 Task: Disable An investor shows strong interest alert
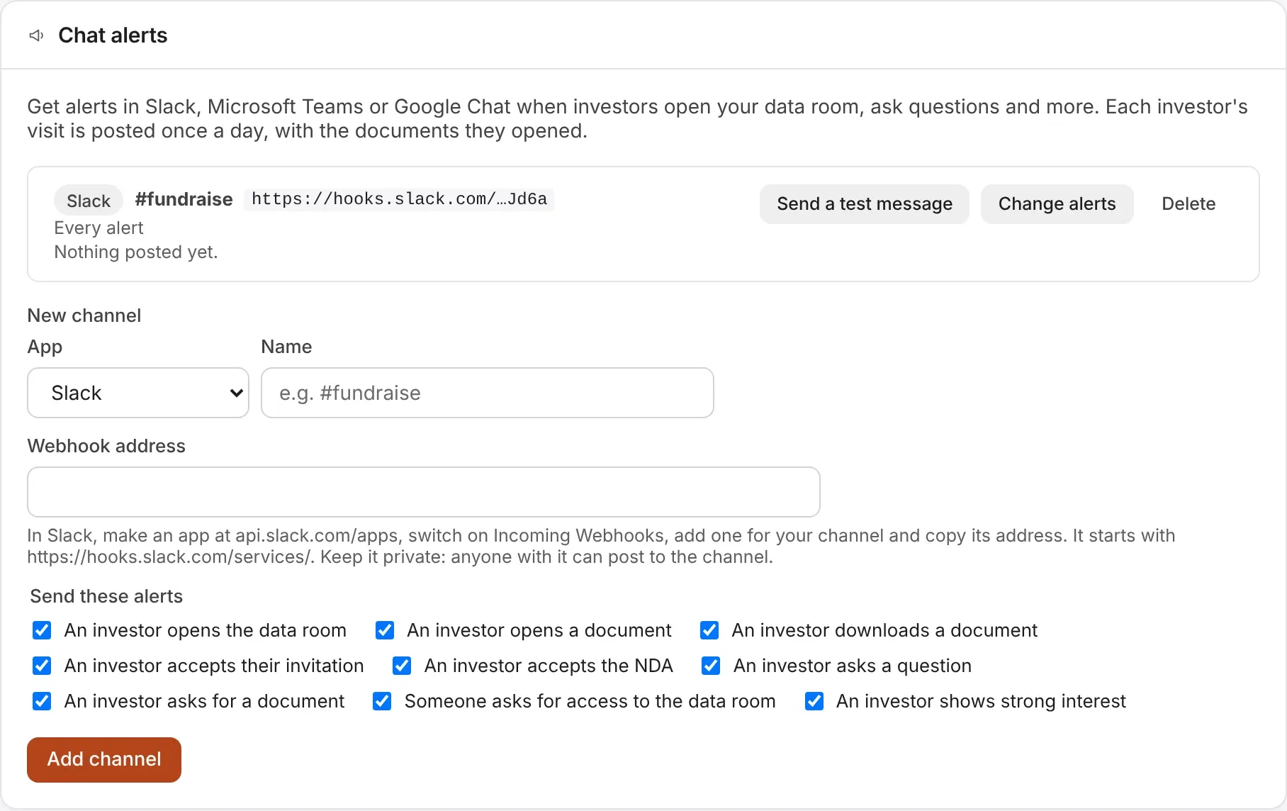coord(814,701)
